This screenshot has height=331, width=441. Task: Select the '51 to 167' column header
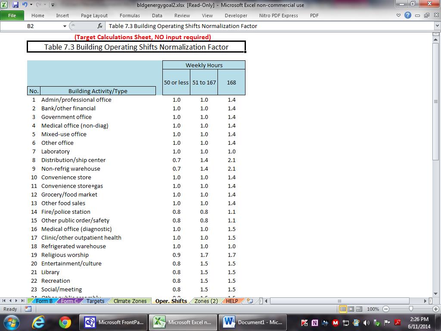tap(204, 82)
